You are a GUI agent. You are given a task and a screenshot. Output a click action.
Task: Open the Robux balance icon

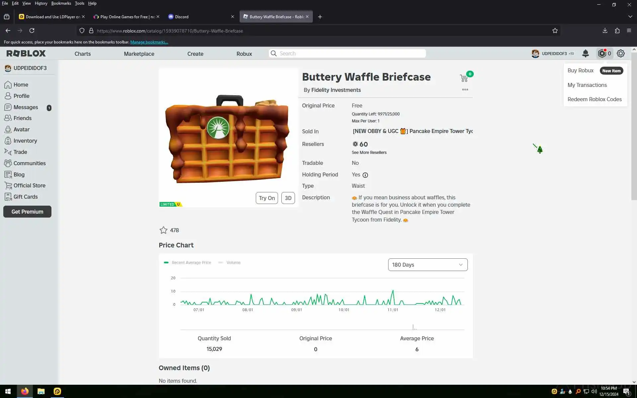[x=602, y=53]
